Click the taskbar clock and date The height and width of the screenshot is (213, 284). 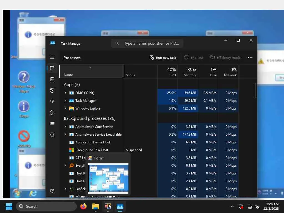(271, 206)
